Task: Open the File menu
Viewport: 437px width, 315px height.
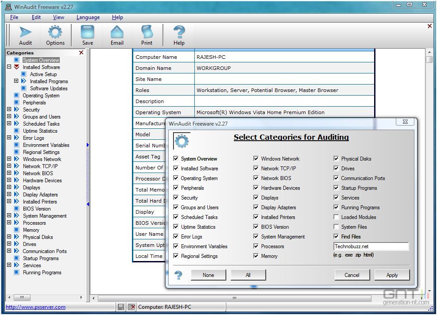Action: click(14, 17)
